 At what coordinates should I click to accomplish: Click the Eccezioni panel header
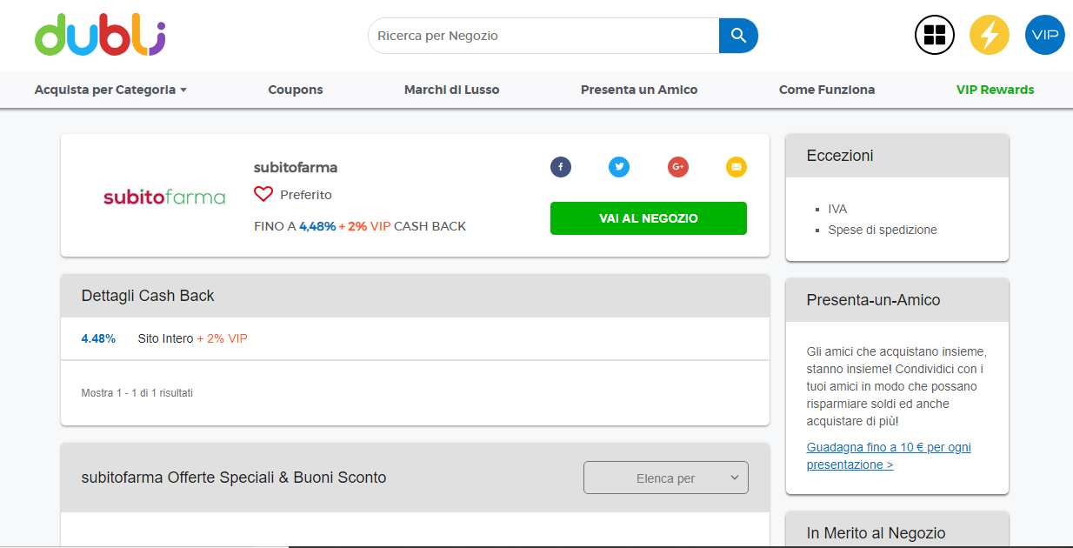point(897,156)
